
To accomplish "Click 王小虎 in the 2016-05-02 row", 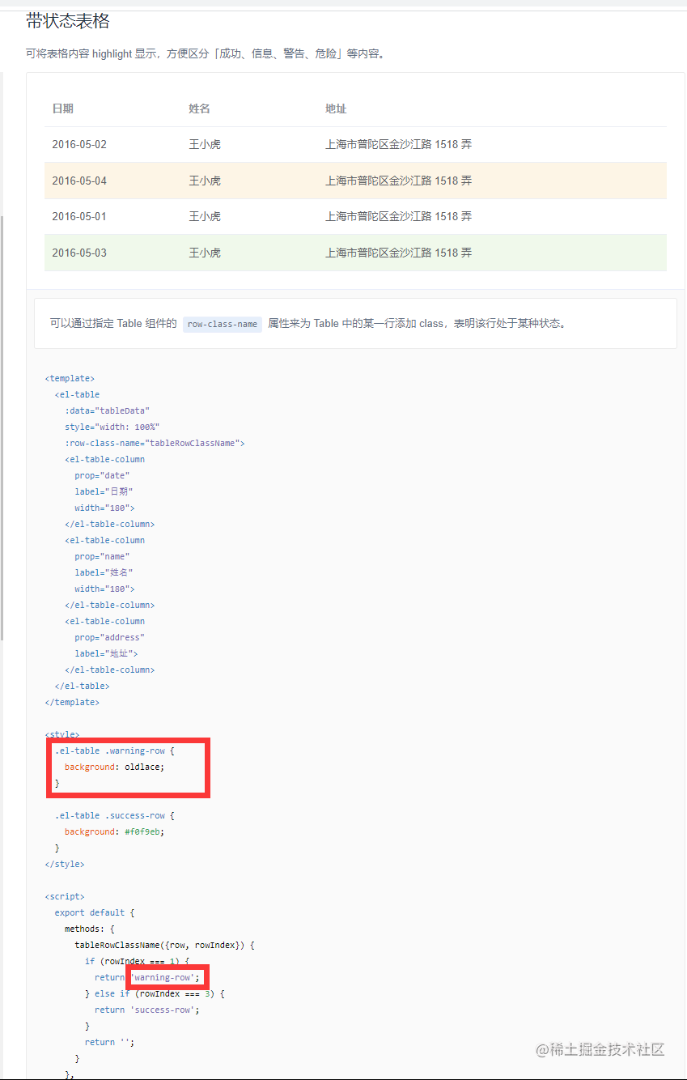I will coord(205,144).
